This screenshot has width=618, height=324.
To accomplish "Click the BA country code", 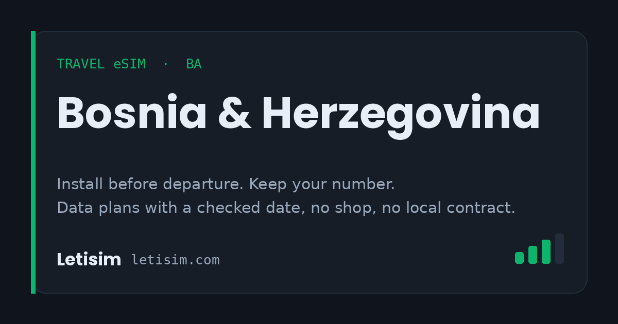I will click(x=194, y=64).
